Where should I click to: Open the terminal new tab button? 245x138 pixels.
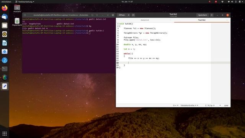click(x=25, y=15)
